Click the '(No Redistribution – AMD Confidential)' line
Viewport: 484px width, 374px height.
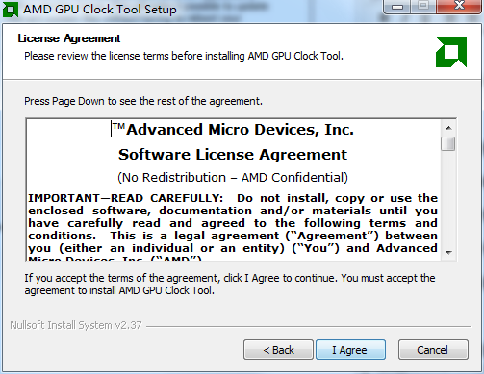click(x=233, y=177)
